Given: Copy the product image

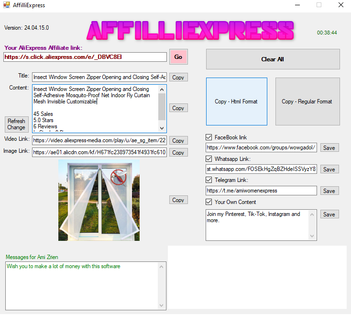Looking at the screenshot, I should coord(178,200).
